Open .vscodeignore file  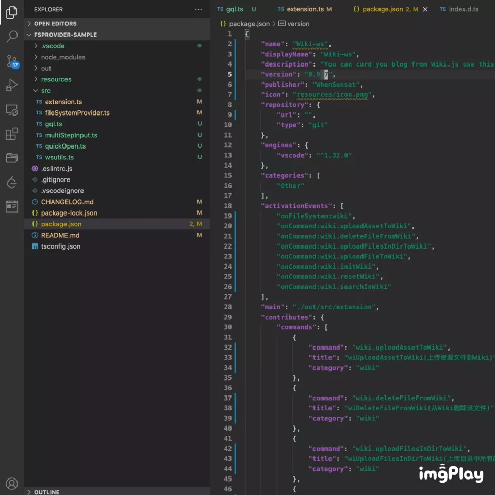tap(117, 191)
